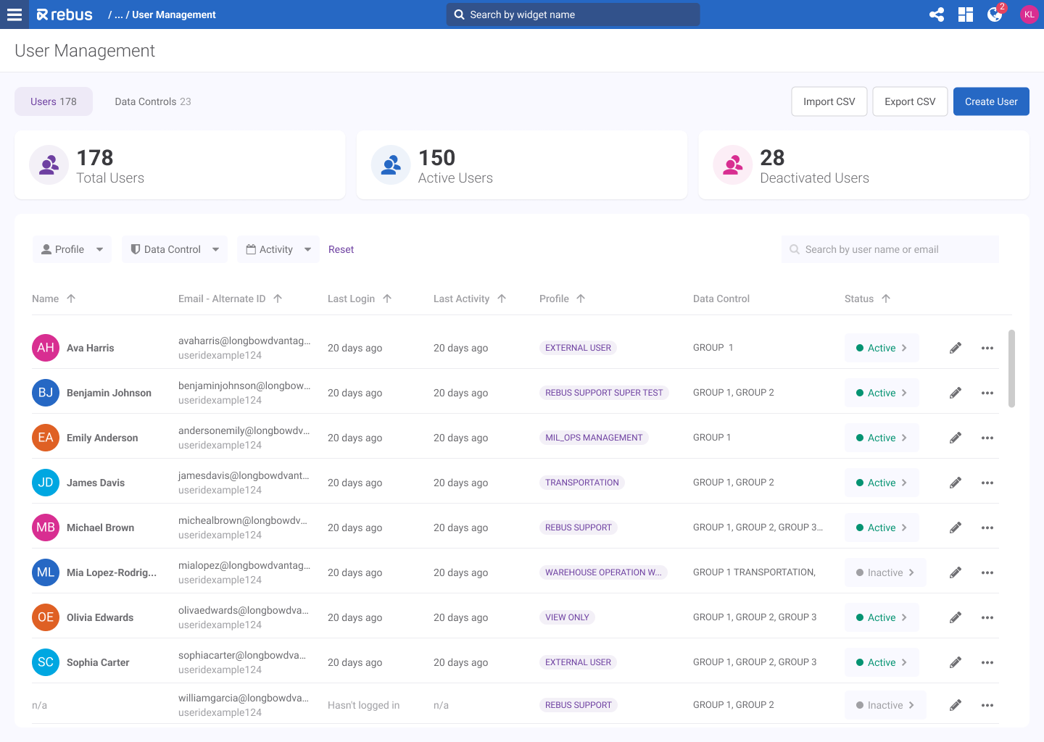Edit Emily Anderson with pencil icon

point(956,438)
